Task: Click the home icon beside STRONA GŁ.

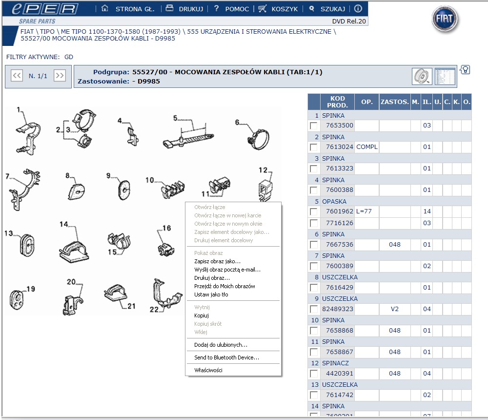Action: pyautogui.click(x=105, y=8)
